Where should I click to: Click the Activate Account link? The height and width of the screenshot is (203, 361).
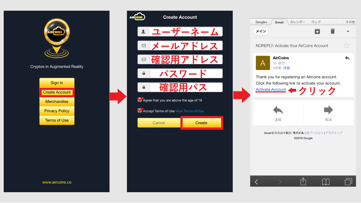(x=271, y=89)
